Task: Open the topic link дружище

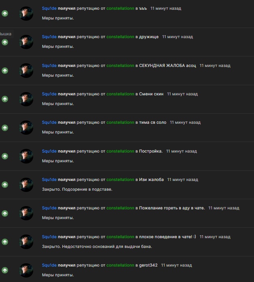Action: coord(149,37)
